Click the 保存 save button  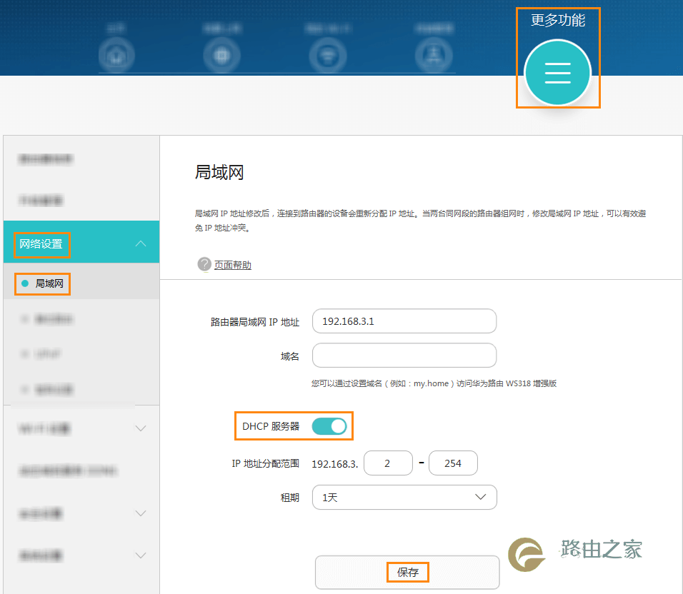(407, 572)
